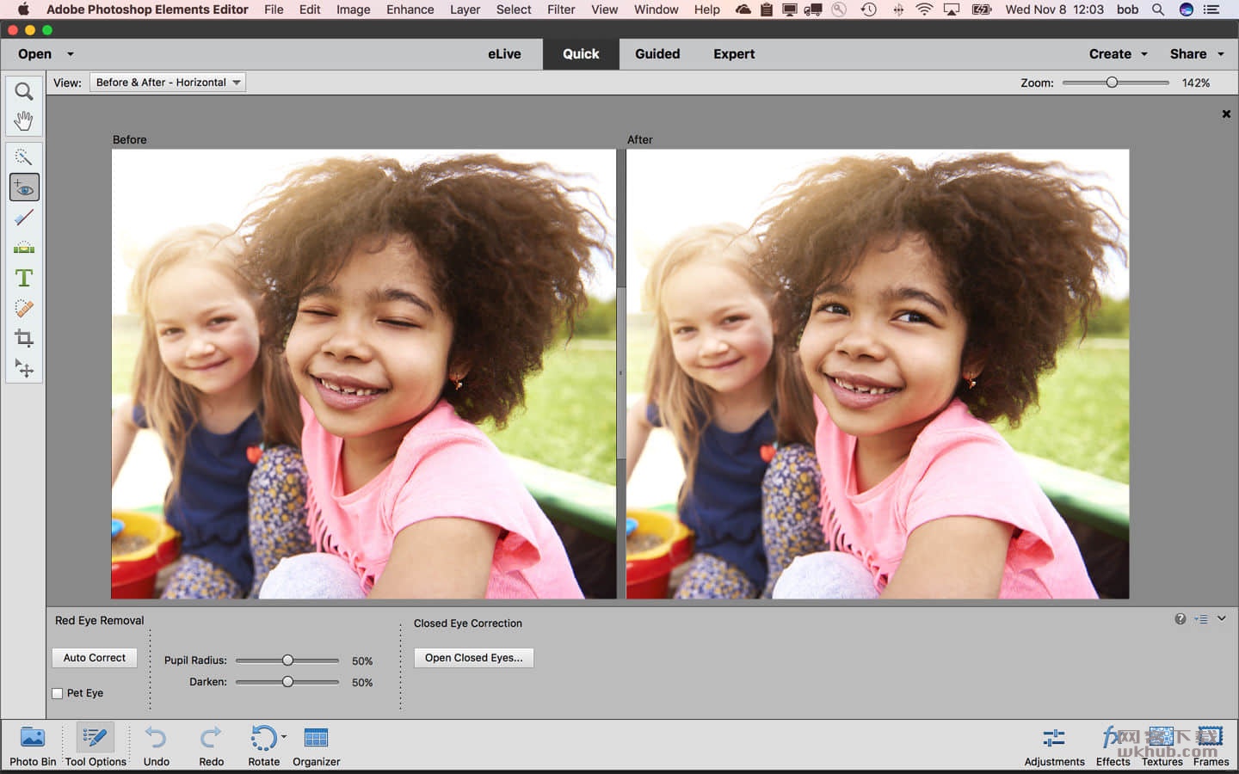This screenshot has height=774, width=1239.
Task: Choose the Move tool
Action: 24,369
